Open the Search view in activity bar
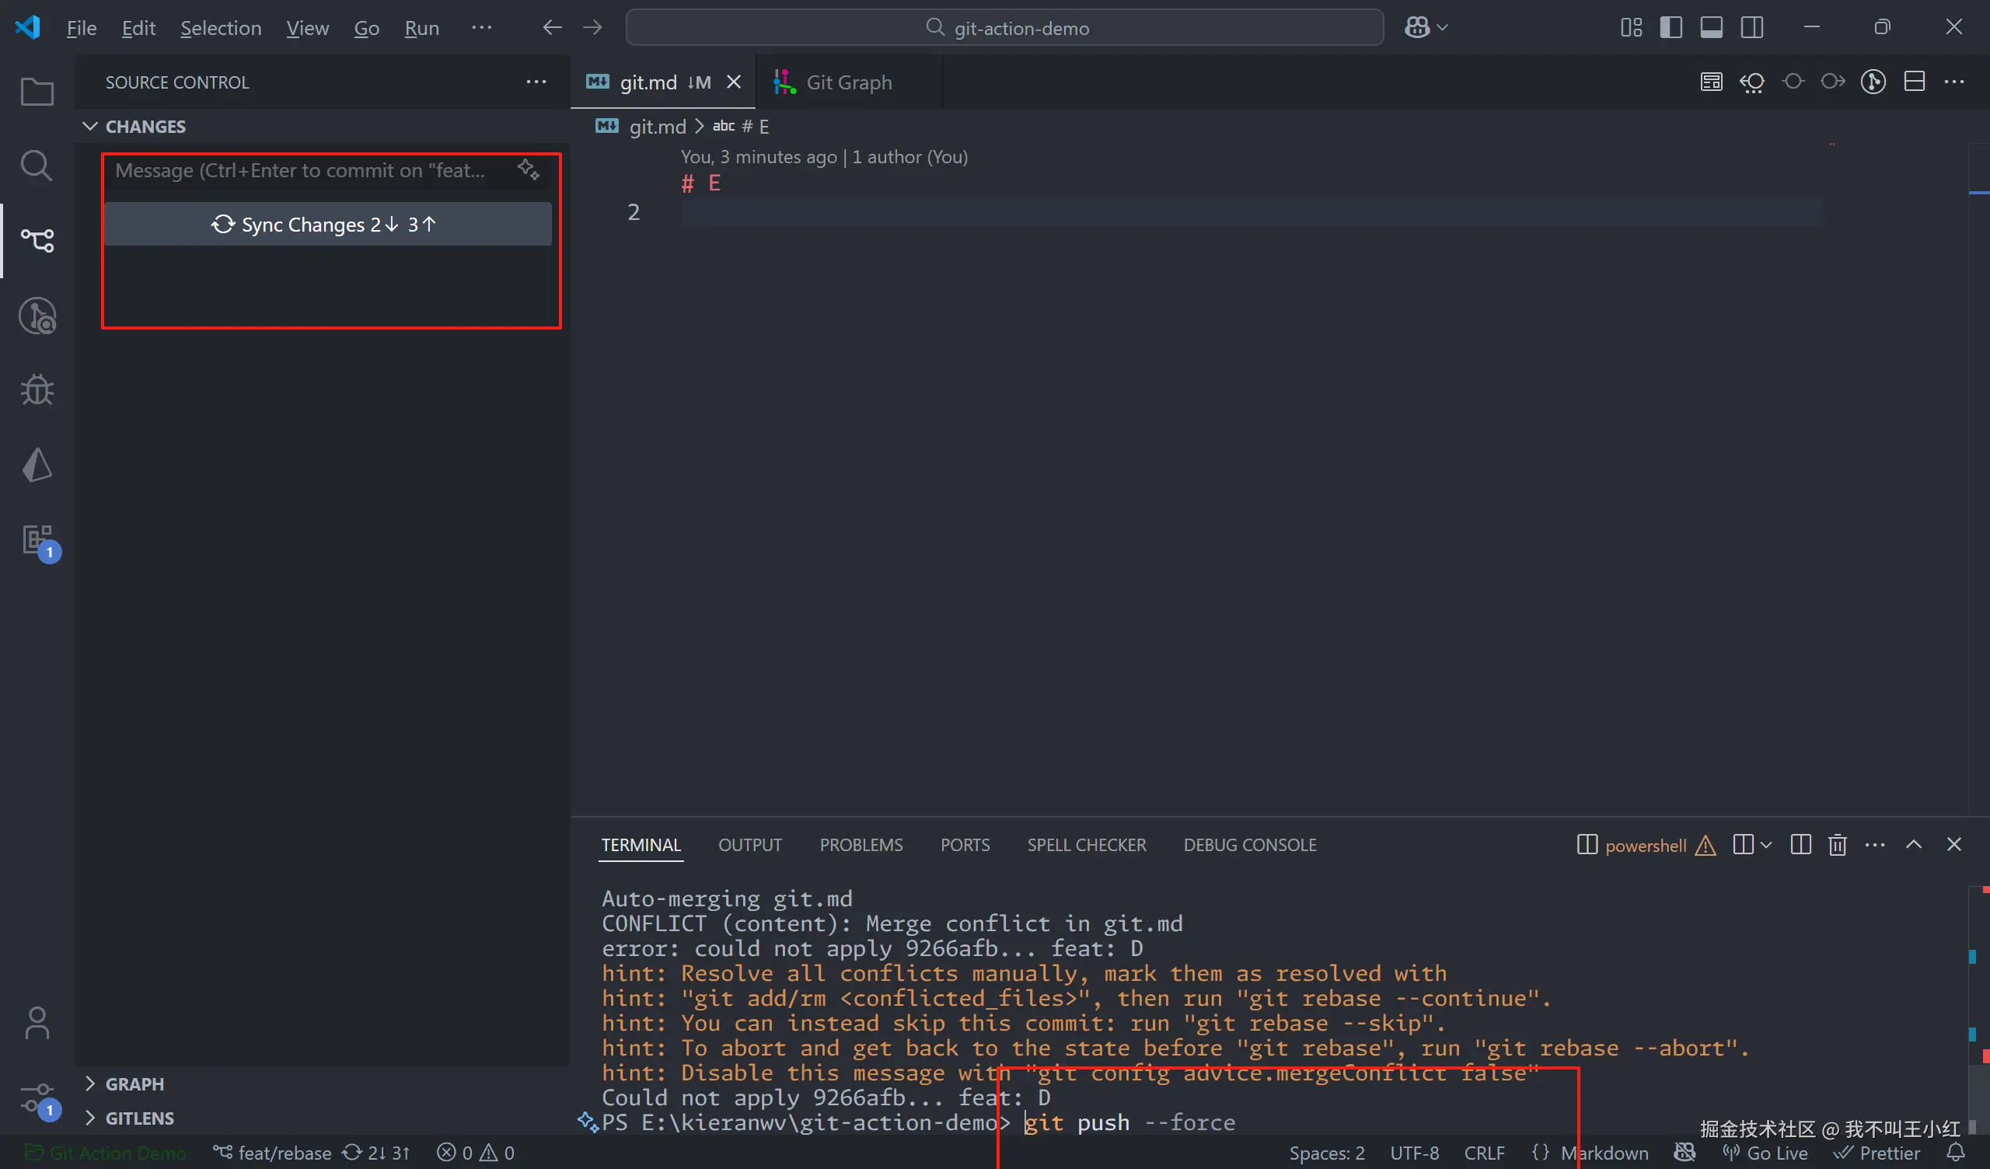 (x=37, y=166)
